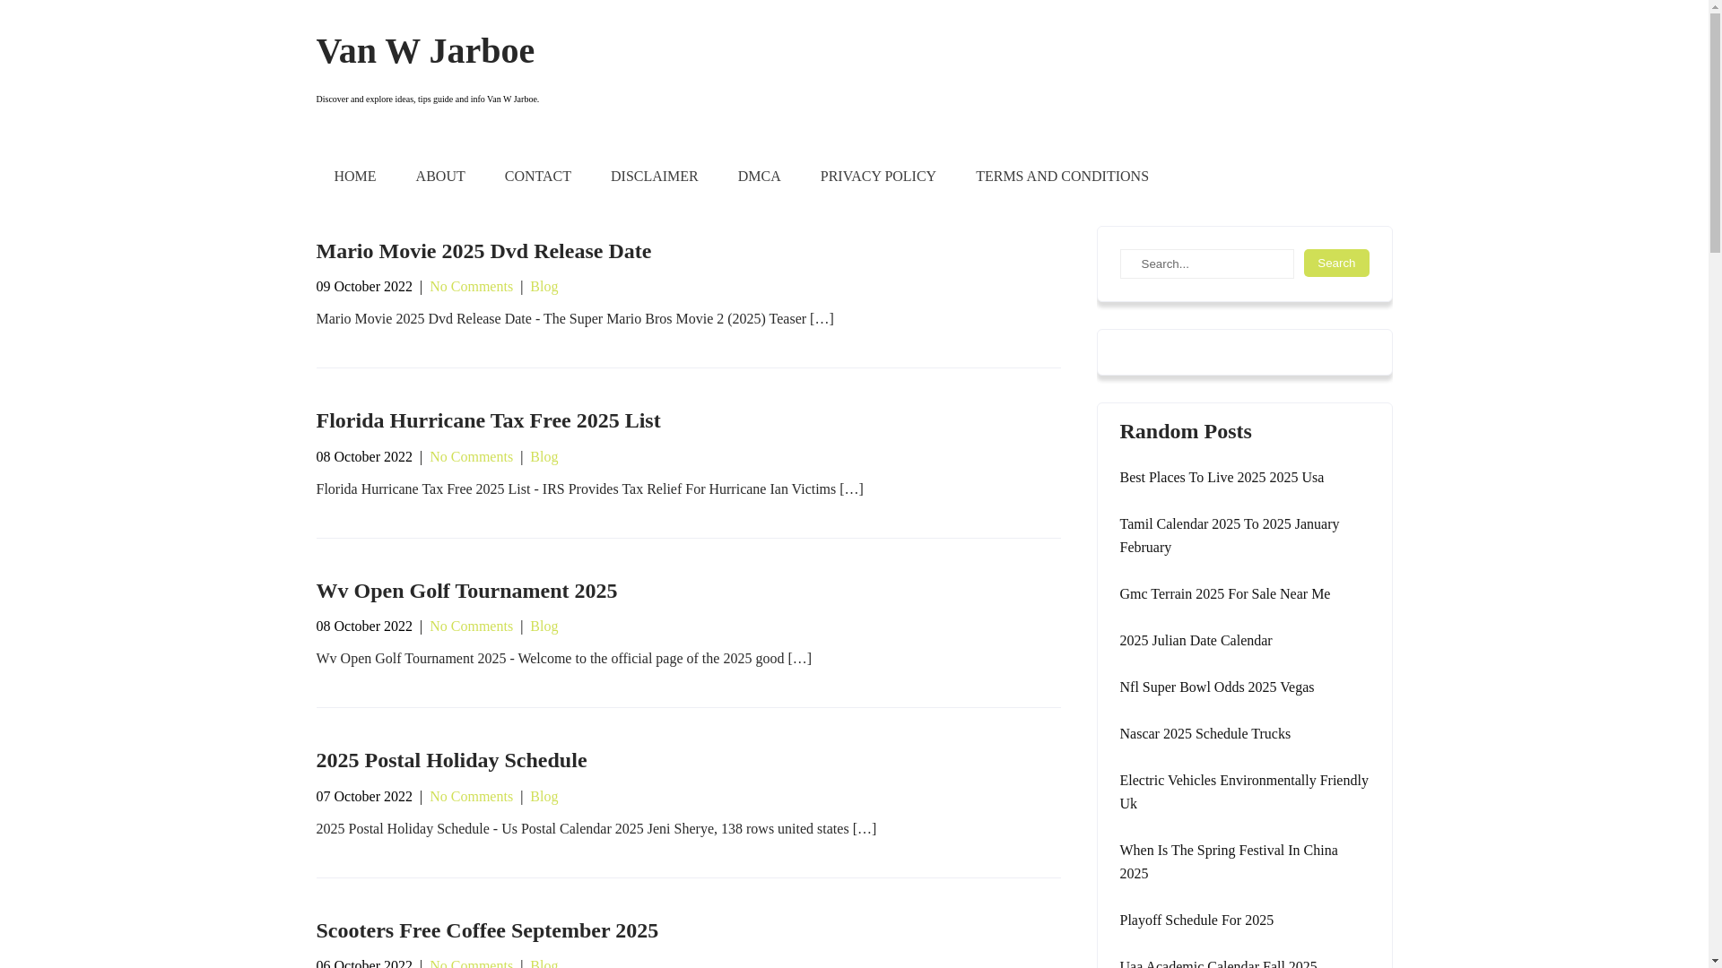This screenshot has width=1722, height=968.
Task: Go to the HOME menu item
Action: coord(355,177)
